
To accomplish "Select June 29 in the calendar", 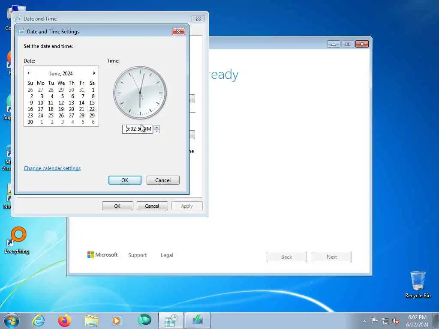I will 92,116.
